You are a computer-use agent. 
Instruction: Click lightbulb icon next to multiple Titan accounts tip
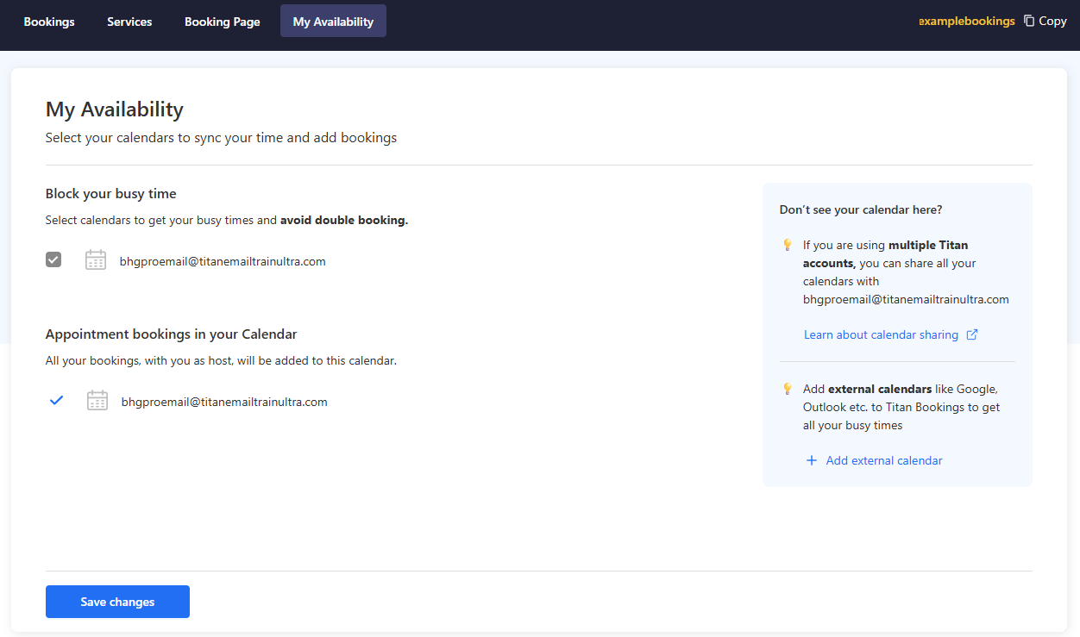pyautogui.click(x=787, y=245)
